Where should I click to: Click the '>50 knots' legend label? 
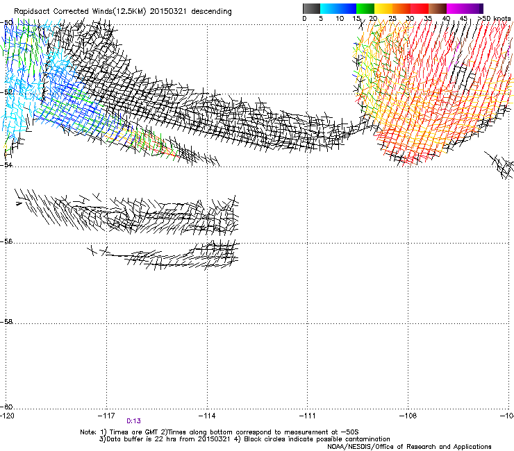(x=495, y=18)
